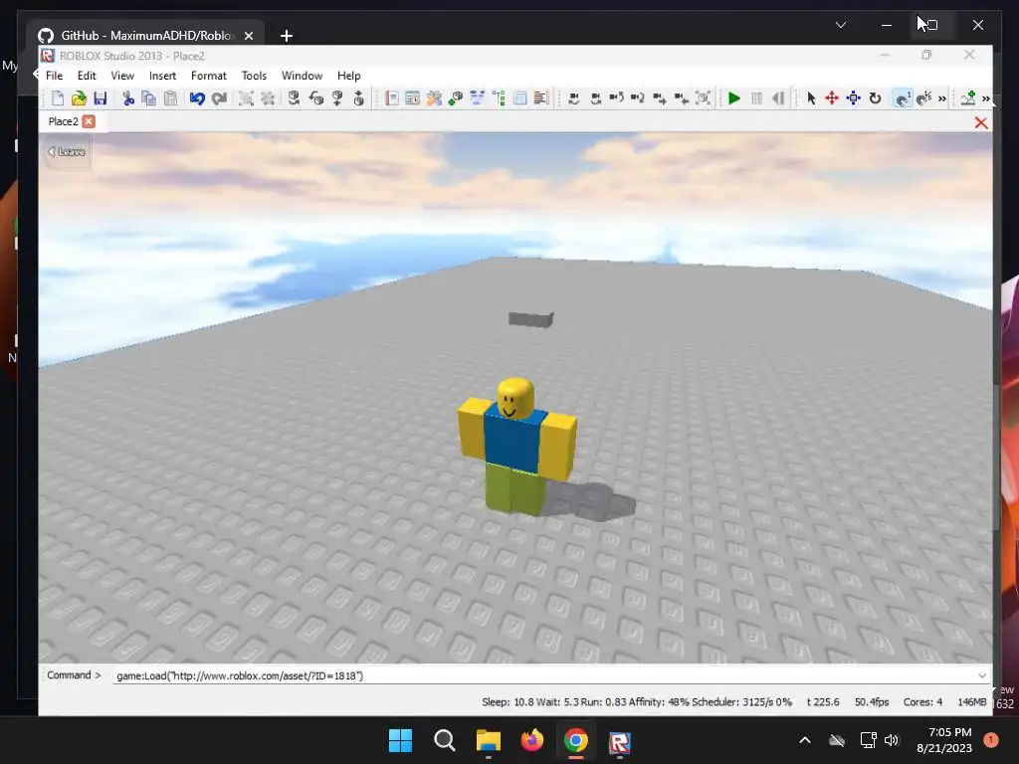Expand the terrain toolbar overflow chevron

(986, 98)
